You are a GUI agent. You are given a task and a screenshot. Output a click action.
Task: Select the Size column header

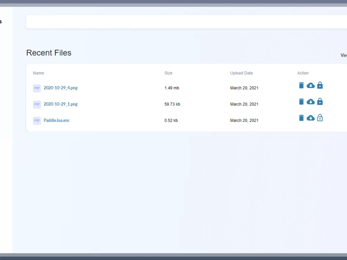pyautogui.click(x=168, y=73)
